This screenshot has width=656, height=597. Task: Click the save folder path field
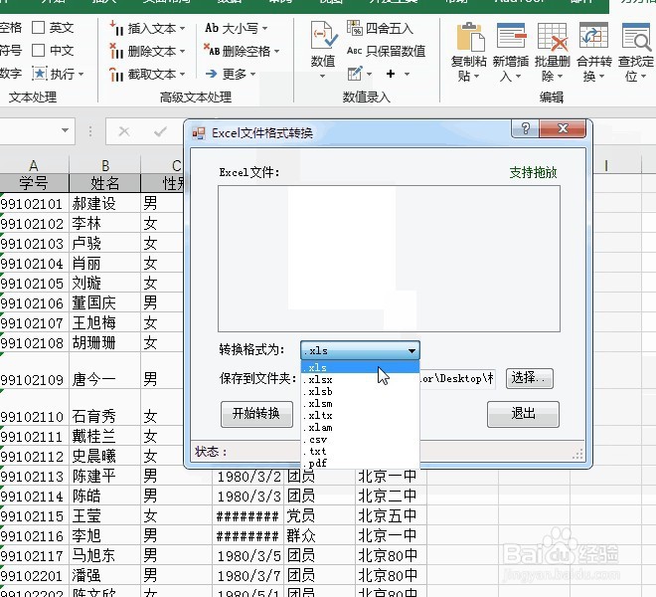[x=457, y=379]
